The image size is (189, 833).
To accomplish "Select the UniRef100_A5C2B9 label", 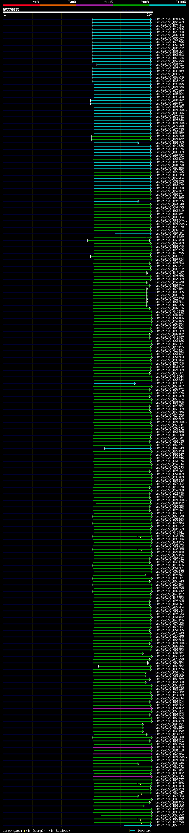I will tap(170, 133).
